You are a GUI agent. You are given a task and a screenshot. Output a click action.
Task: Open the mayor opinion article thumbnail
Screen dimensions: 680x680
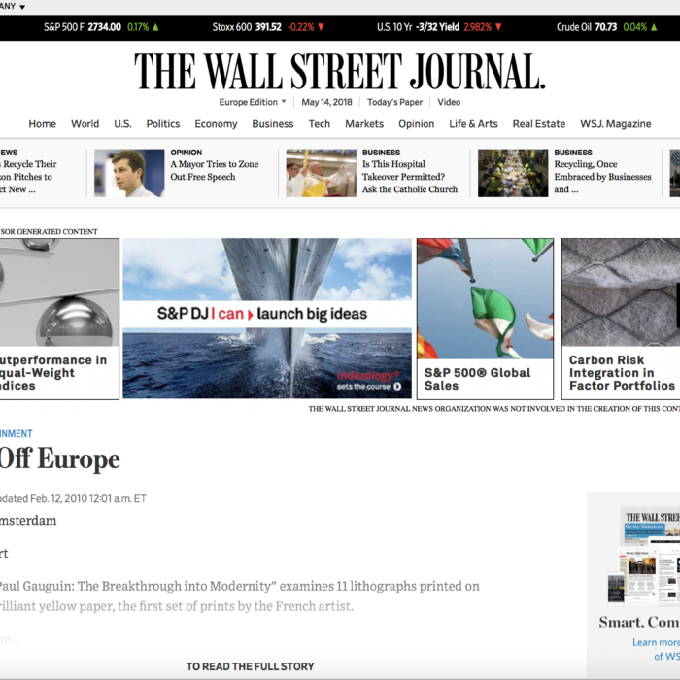click(129, 173)
